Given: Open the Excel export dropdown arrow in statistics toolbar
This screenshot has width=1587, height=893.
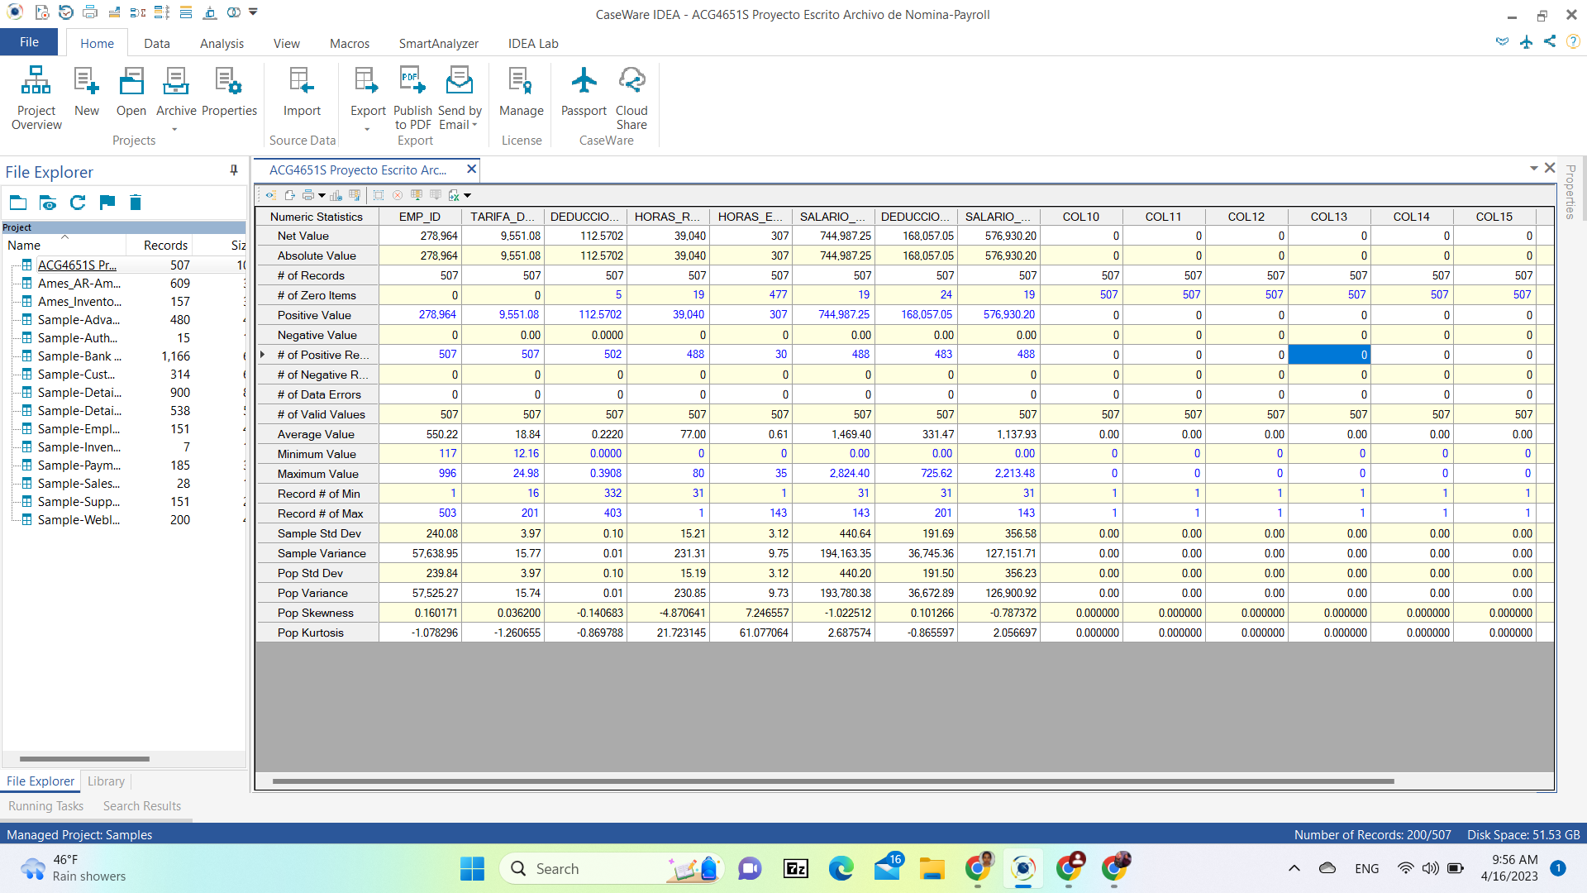Looking at the screenshot, I should (468, 196).
